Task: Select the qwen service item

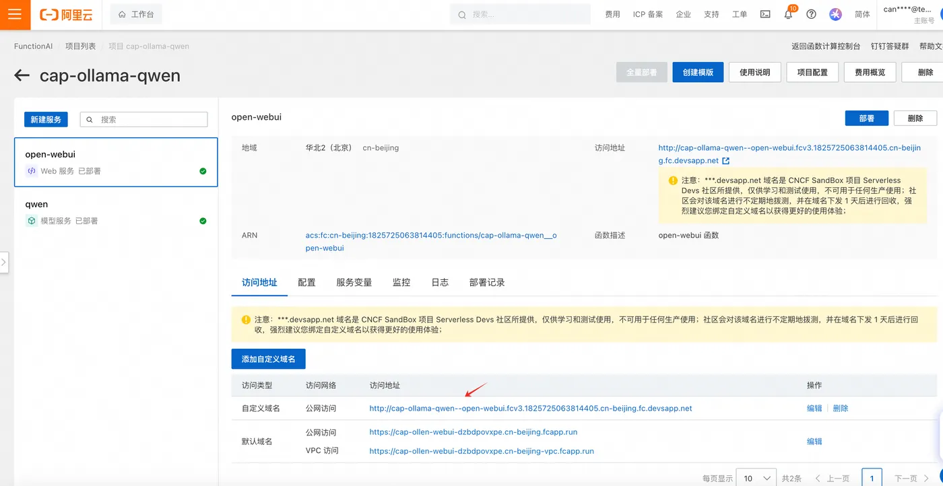Action: point(116,212)
